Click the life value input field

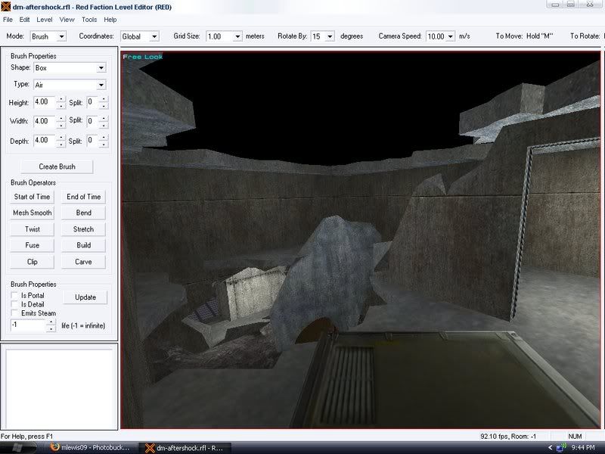click(x=28, y=325)
